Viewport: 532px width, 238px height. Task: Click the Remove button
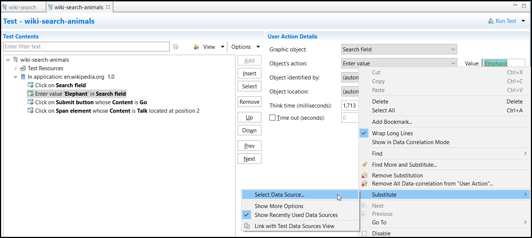pos(249,101)
